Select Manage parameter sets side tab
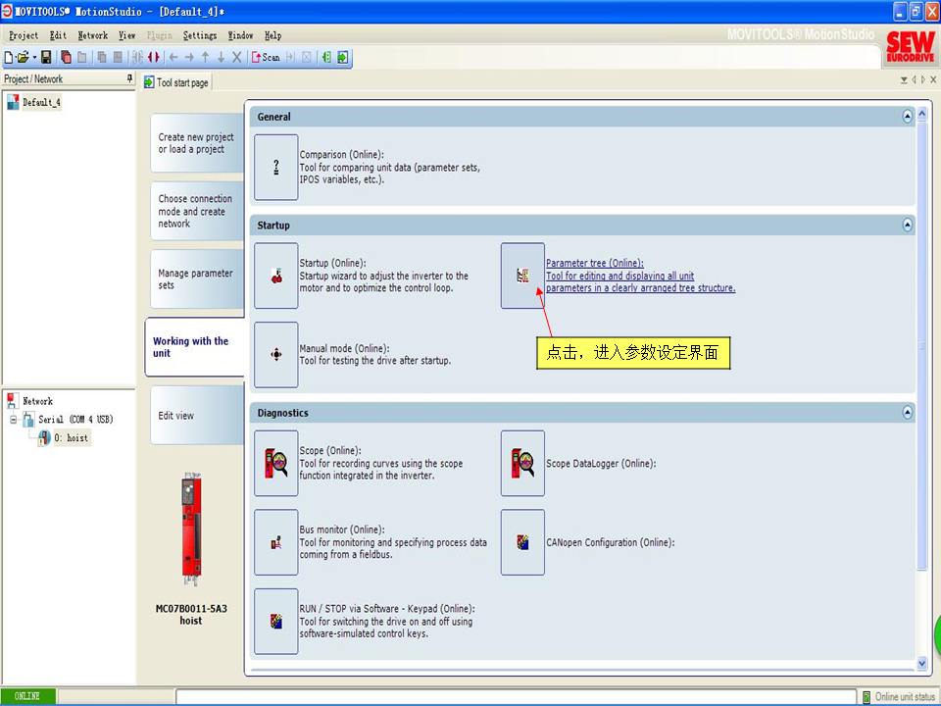This screenshot has height=706, width=941. click(x=196, y=279)
